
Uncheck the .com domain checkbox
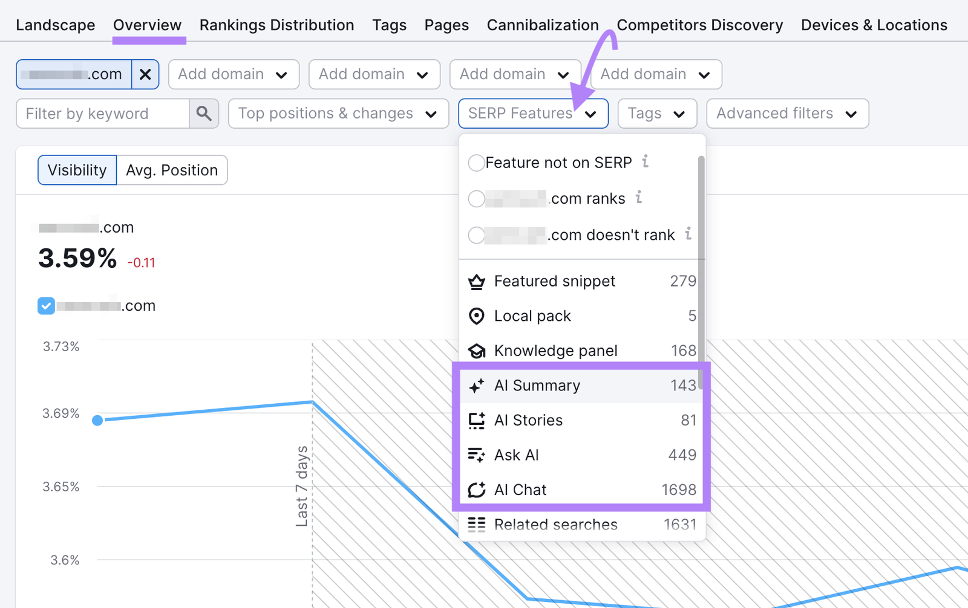pos(45,305)
